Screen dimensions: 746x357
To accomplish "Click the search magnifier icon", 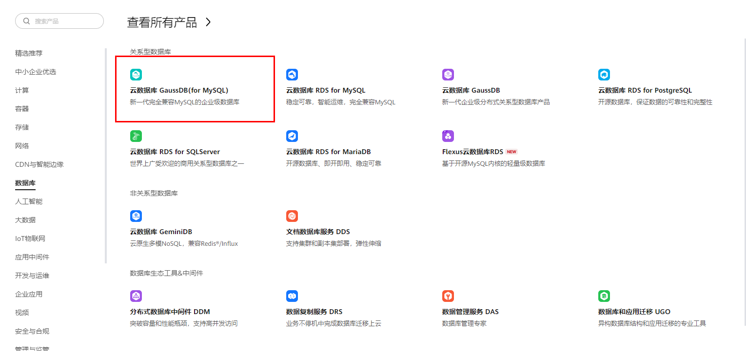I will click(27, 21).
